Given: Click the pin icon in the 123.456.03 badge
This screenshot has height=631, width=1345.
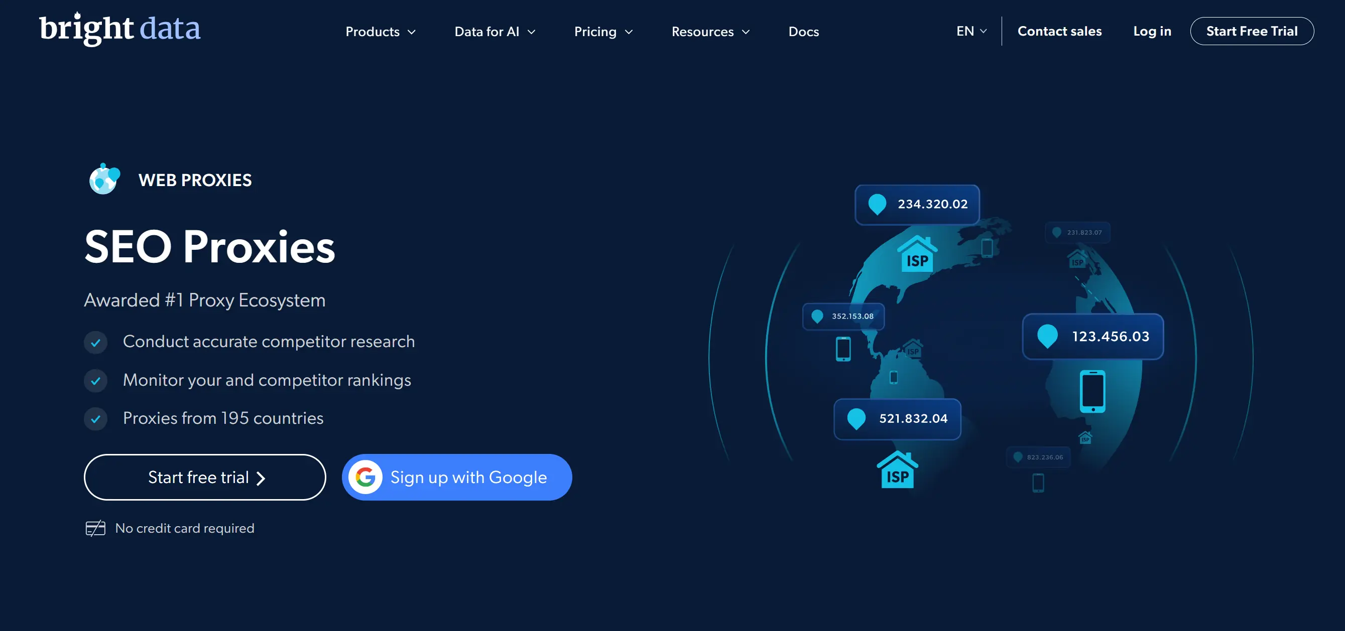Looking at the screenshot, I should coord(1047,337).
